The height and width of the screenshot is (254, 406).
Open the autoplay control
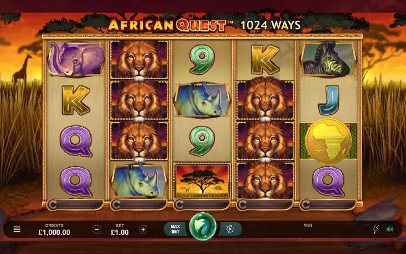coord(230,229)
